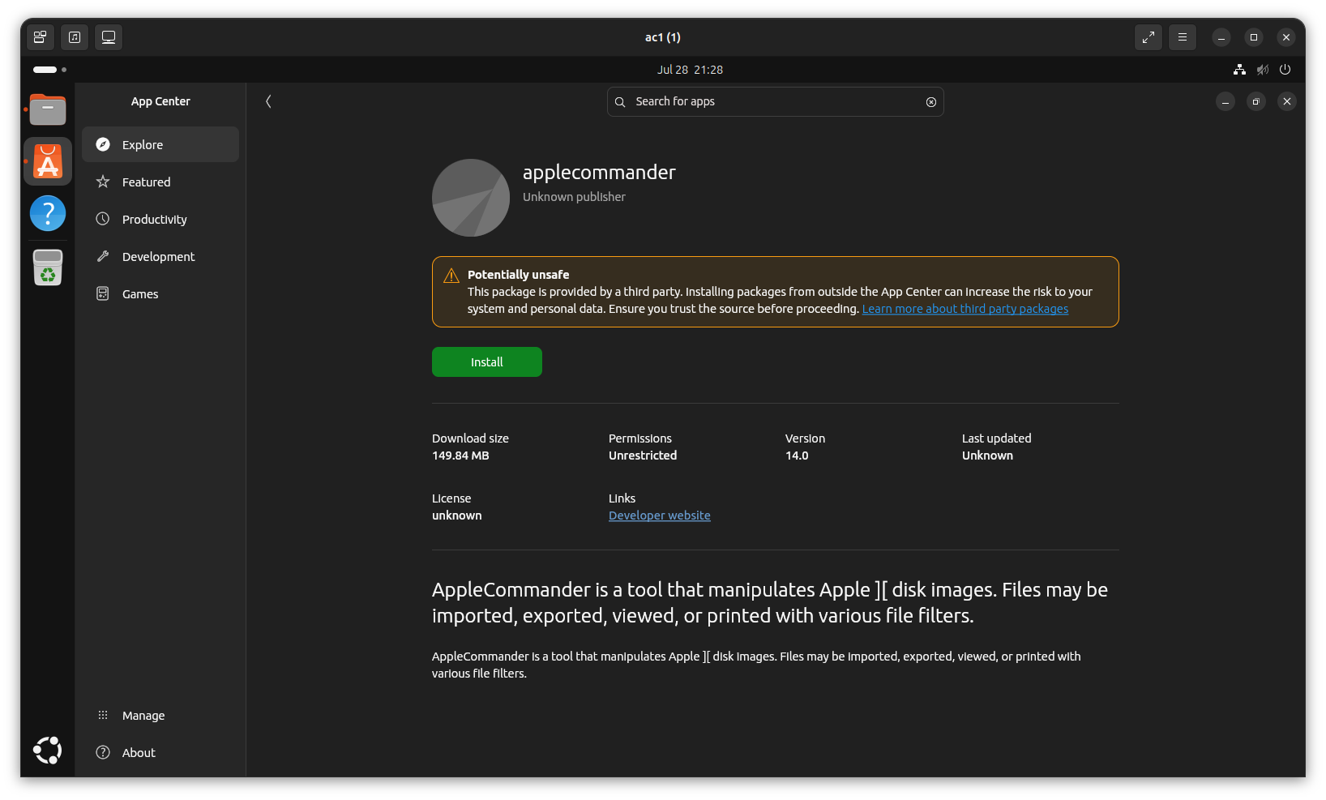
Task: Open the Games category icon
Action: pyautogui.click(x=103, y=293)
